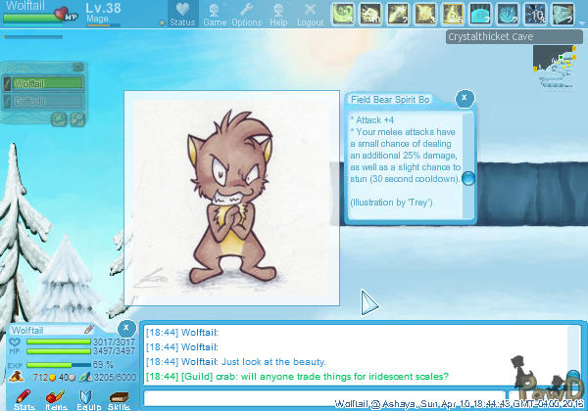588x411 pixels.
Task: Click the Logout button
Action: click(310, 14)
